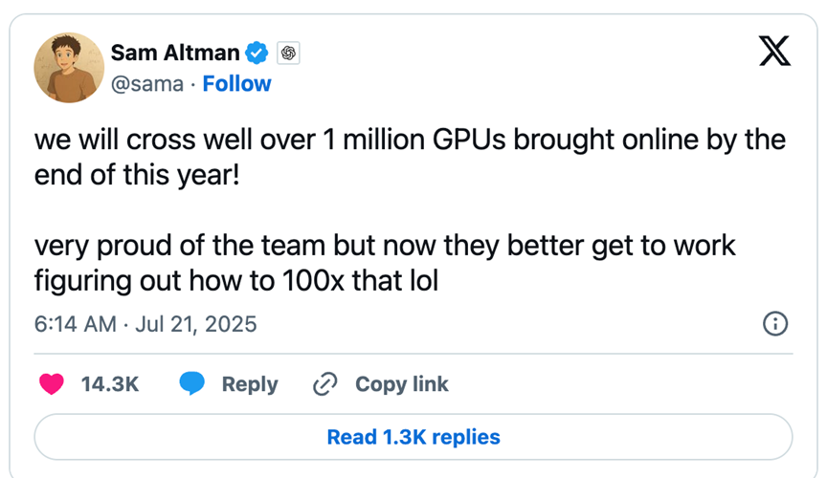
Task: Click the Sam Altman display name
Action: tap(175, 53)
